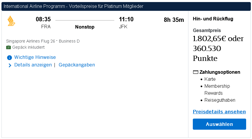This screenshot has width=252, height=139.
Task: Click the green baggage included icon
Action: (x=8, y=47)
